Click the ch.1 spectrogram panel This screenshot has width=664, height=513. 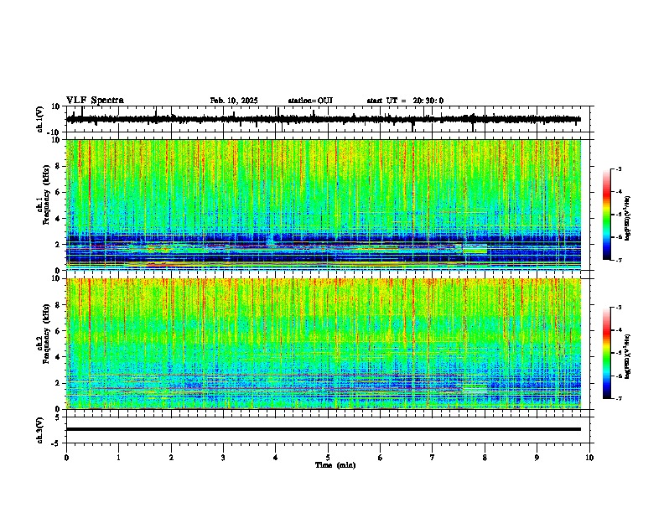323,205
